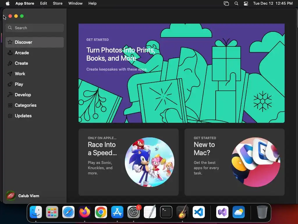Viewport: 298px width, 224px height.
Task: Click the magnifier icon in Search field
Action: 10,28
